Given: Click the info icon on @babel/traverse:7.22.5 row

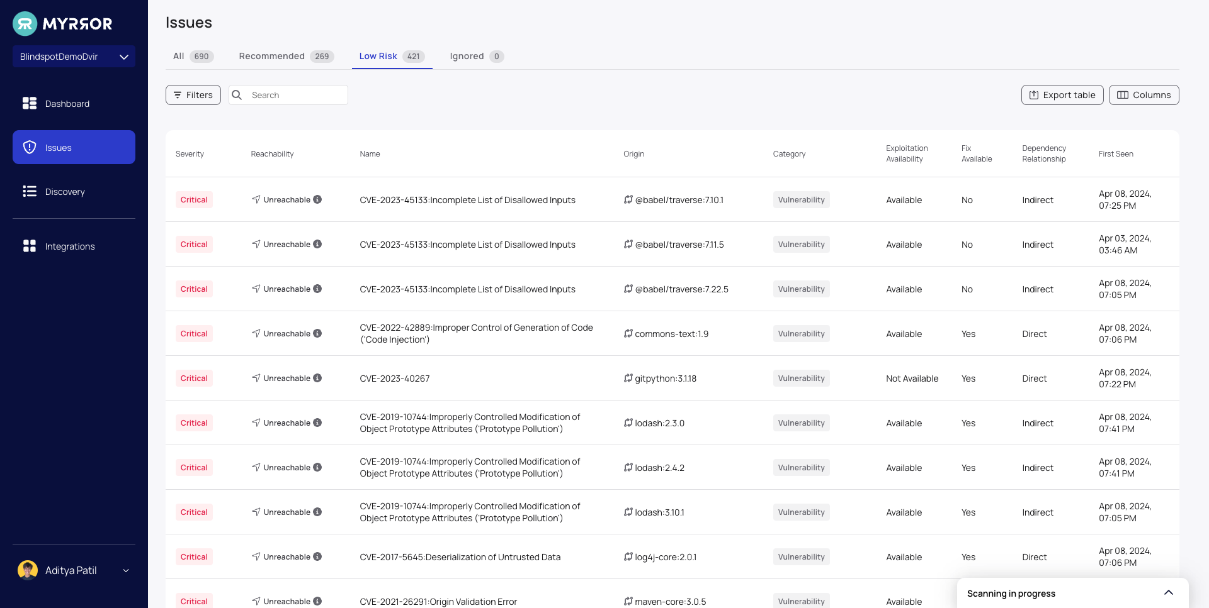Looking at the screenshot, I should 317,289.
